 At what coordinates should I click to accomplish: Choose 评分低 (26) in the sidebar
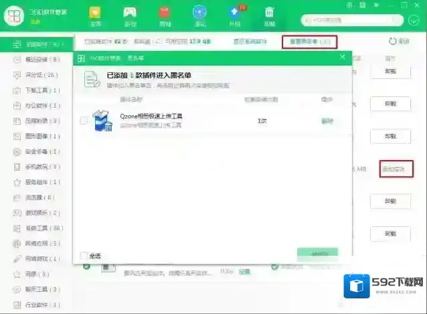pos(39,74)
